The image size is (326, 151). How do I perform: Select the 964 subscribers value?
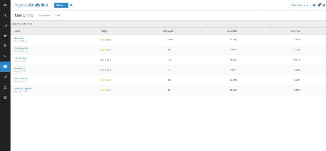point(169,90)
